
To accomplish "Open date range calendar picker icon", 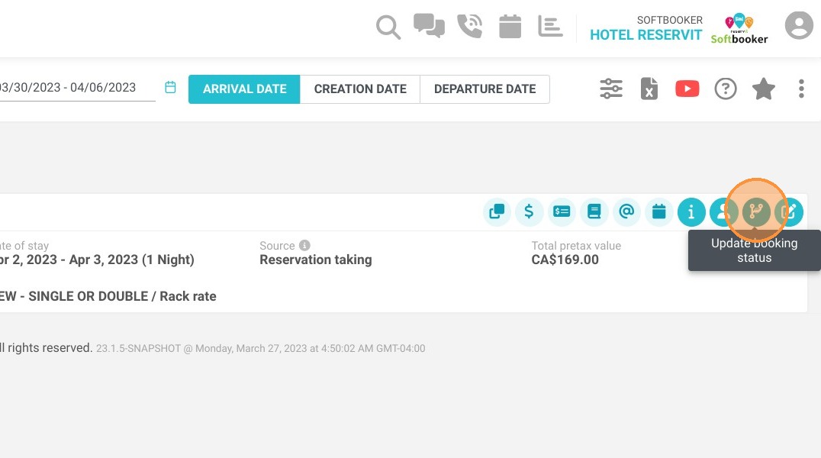I will 170,87.
